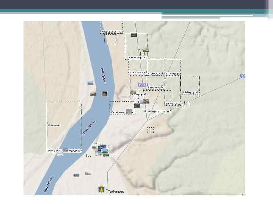Click the Tobolsk coat of arms icon
The image size is (273, 204).
(101, 189)
